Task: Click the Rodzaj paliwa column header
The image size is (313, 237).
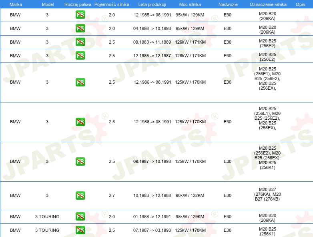Action: [78, 4]
